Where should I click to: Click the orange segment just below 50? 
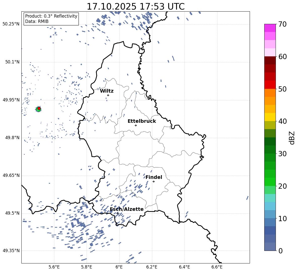coord(270,93)
